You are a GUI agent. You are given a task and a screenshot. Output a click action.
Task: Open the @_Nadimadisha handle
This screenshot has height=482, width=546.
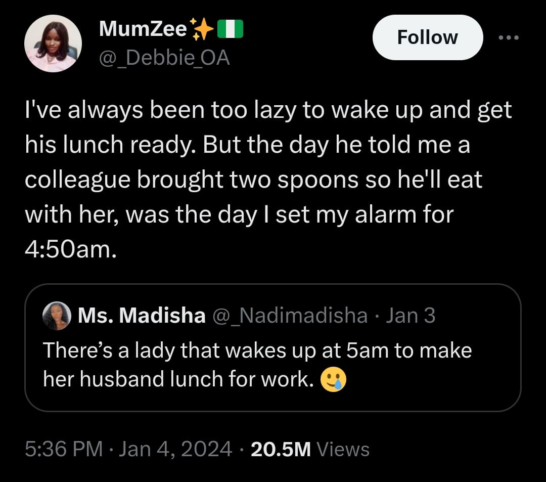(290, 316)
